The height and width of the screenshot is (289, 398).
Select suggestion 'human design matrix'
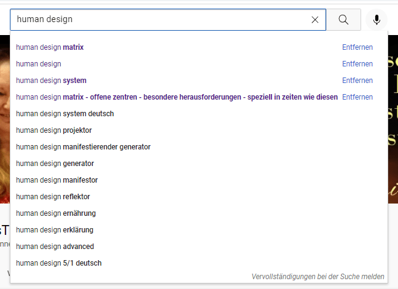50,47
